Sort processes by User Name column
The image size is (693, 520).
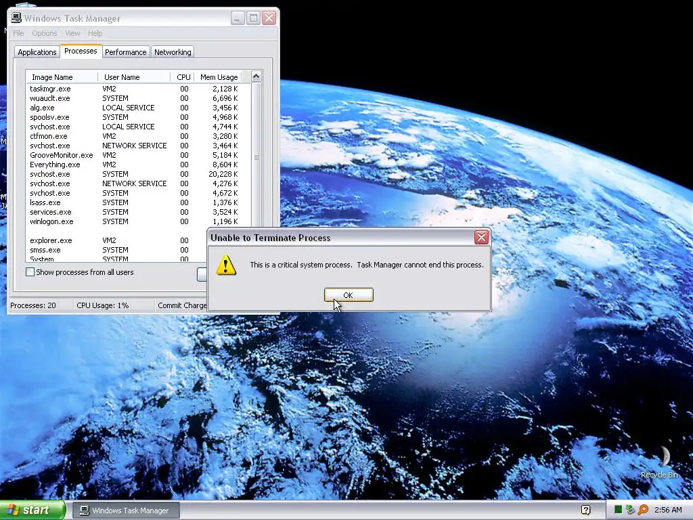[134, 77]
